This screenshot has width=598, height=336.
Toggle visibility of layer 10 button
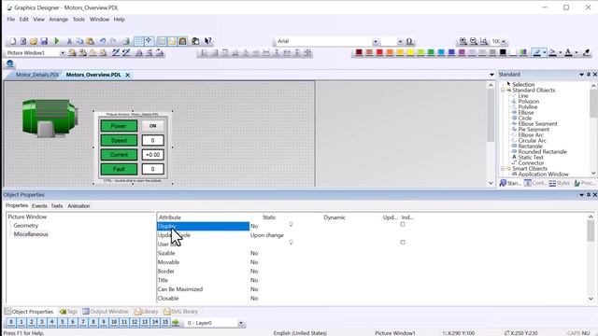114,322
